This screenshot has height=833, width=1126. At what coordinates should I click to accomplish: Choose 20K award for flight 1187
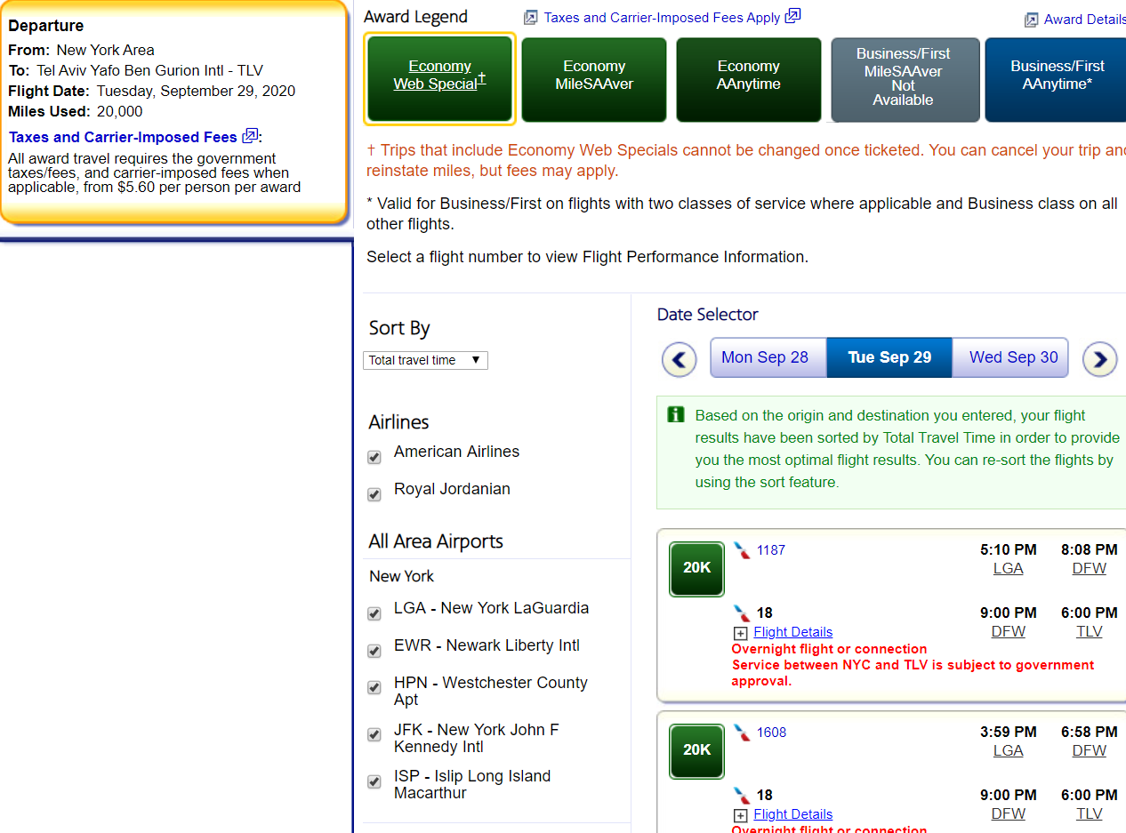(x=697, y=569)
